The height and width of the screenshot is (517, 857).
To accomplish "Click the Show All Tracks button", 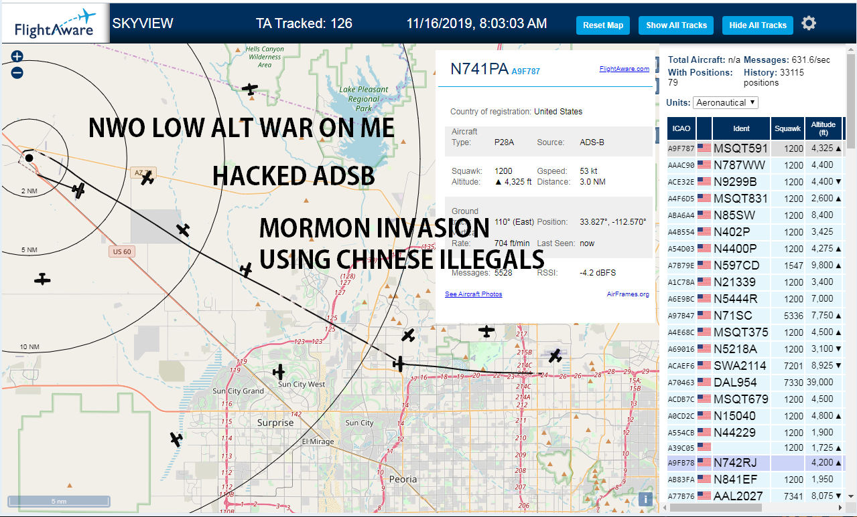I will [x=676, y=25].
